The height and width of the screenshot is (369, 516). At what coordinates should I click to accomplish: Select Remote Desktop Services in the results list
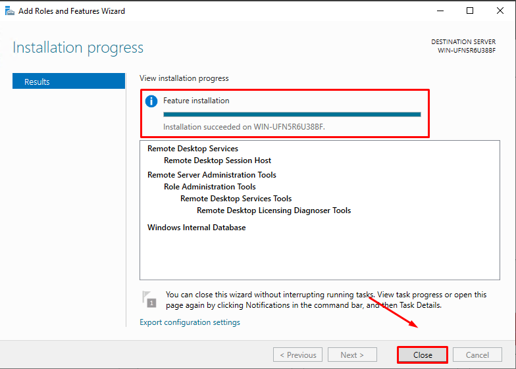[x=193, y=149]
